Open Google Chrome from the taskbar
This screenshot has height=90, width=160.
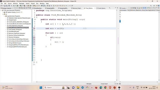(105, 87)
